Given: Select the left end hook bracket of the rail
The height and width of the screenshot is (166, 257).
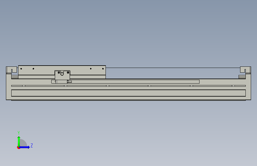Looking at the screenshot, I should coord(12,70).
